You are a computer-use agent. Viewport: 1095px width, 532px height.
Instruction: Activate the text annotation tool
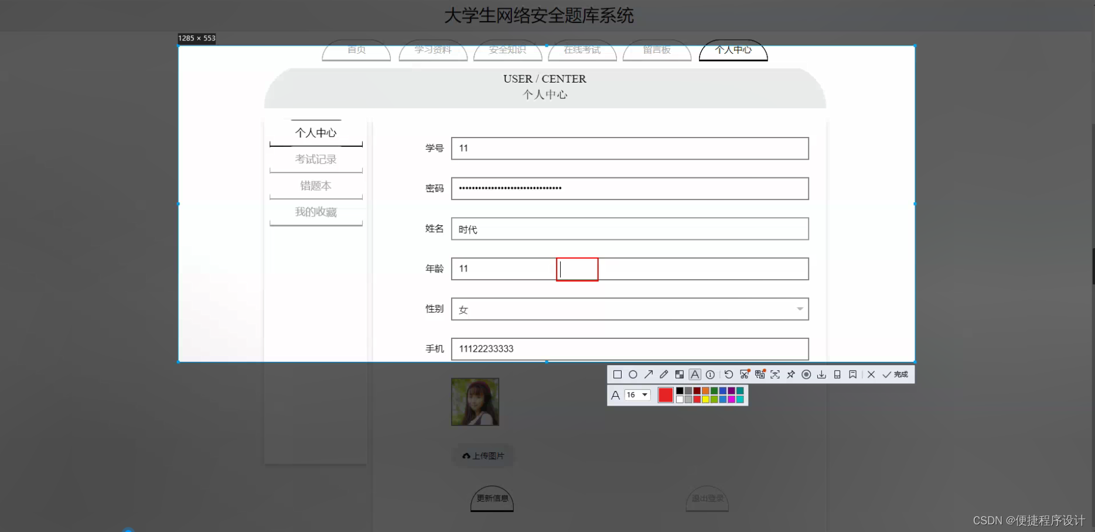(695, 375)
